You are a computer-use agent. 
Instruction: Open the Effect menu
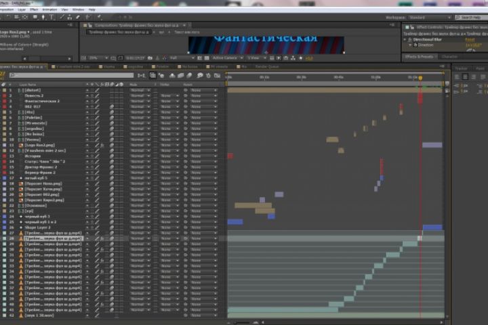coord(34,9)
